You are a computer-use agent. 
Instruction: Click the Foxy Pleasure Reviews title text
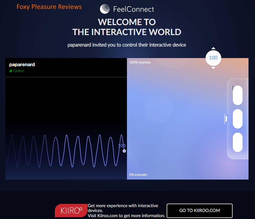pos(49,7)
